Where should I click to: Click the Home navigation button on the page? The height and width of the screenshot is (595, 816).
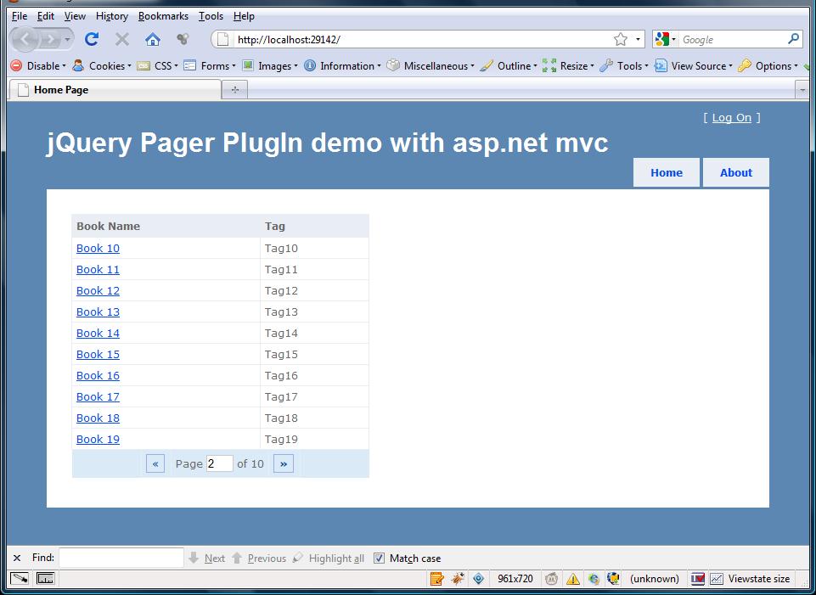(666, 172)
